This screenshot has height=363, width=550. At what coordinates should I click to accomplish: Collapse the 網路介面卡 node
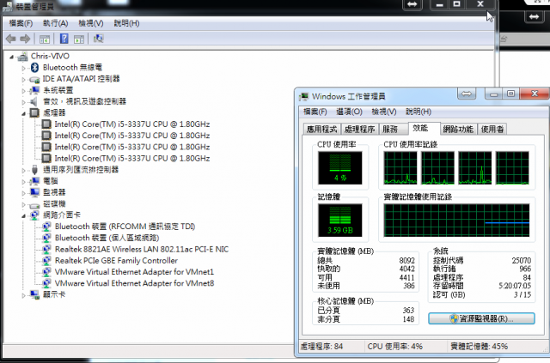click(x=23, y=216)
